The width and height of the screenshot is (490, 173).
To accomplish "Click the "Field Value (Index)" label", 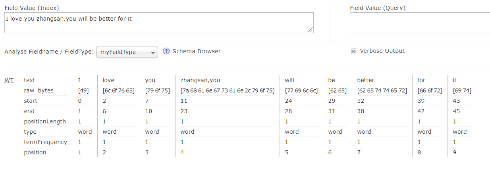I will point(32,8).
